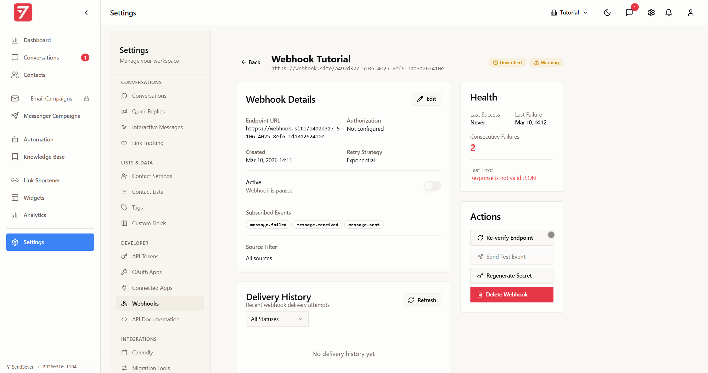Screen dimensions: 708x373
Task: Click the Unverified status badge
Action: coord(507,62)
